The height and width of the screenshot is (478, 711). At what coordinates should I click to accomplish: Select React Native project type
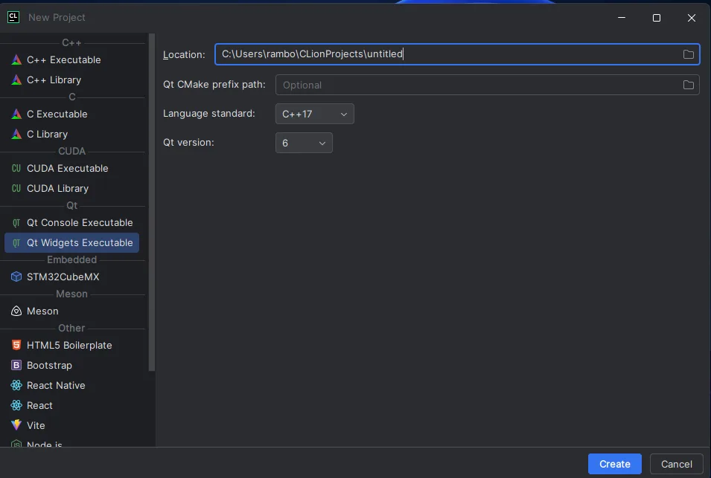point(71,385)
